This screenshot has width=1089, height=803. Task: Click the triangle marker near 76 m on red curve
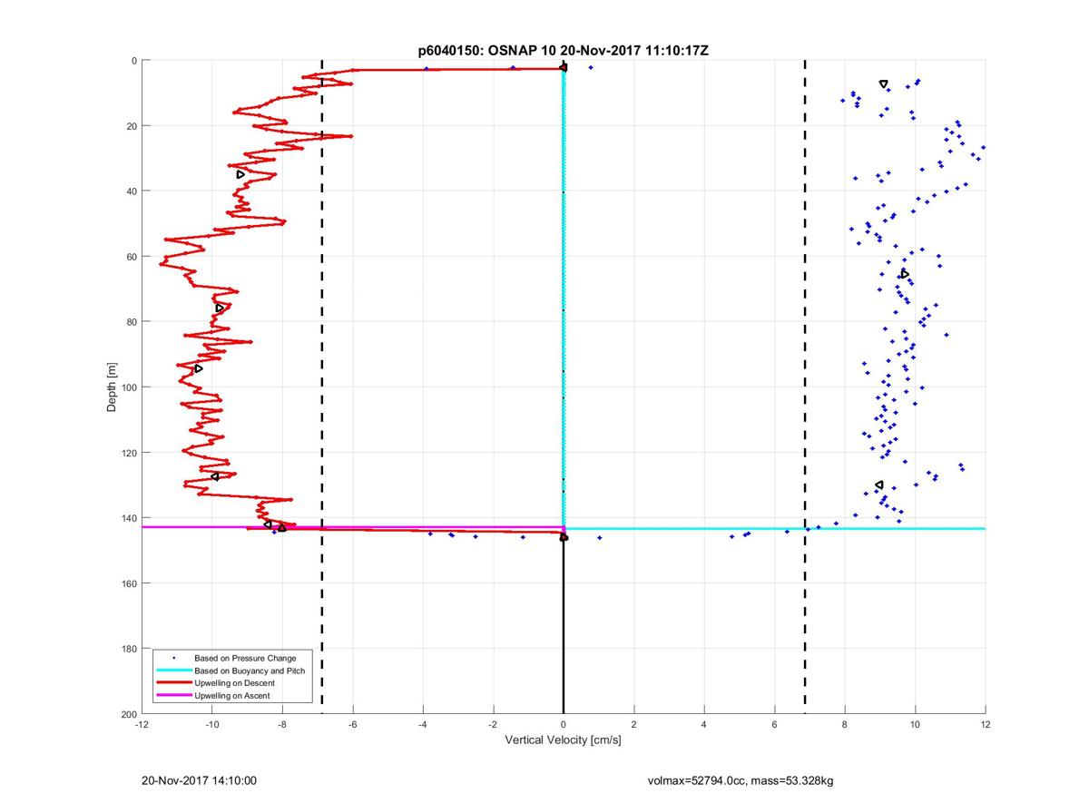(x=220, y=308)
